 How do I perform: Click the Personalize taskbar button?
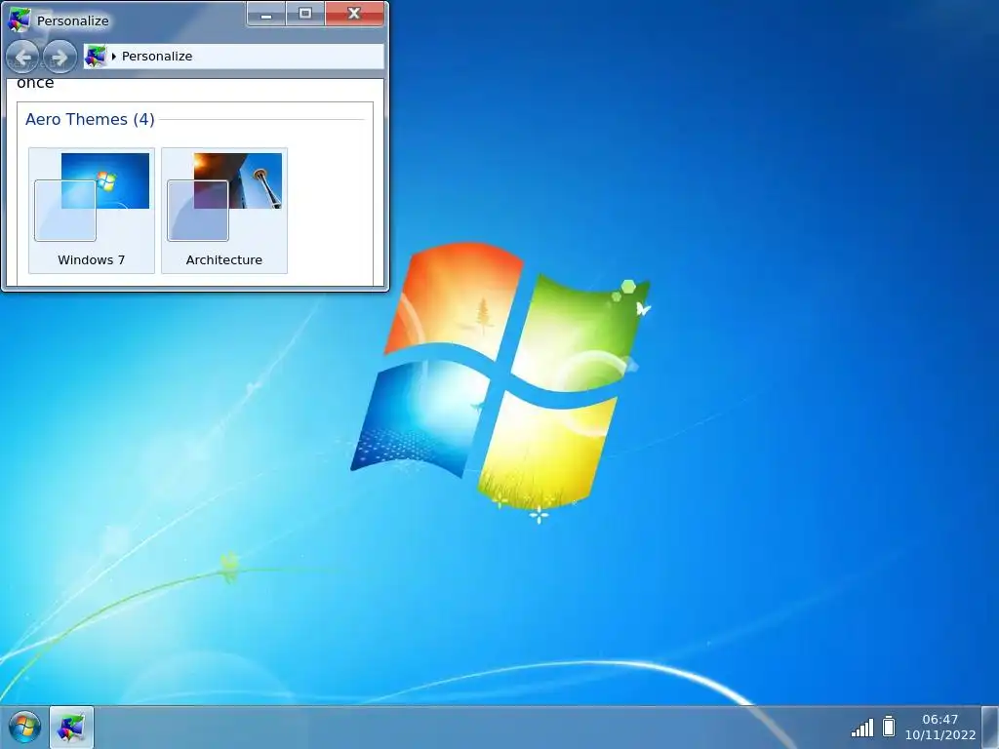pos(71,727)
